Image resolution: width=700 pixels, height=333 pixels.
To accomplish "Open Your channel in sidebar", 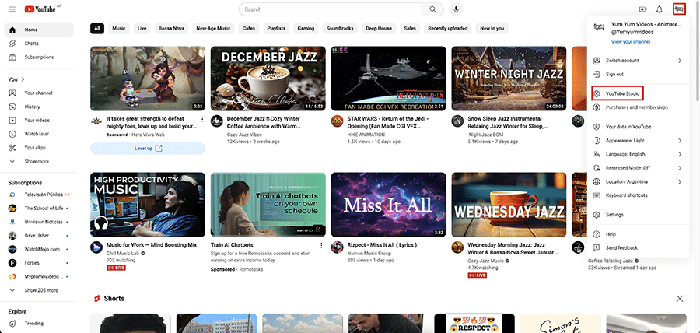I will click(x=39, y=93).
